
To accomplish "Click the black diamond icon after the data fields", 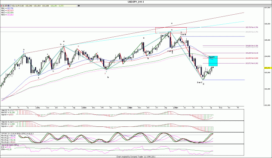I will [79, 6].
